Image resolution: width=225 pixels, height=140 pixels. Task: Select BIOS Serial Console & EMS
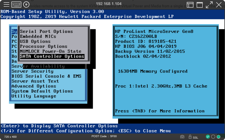click(x=46, y=76)
